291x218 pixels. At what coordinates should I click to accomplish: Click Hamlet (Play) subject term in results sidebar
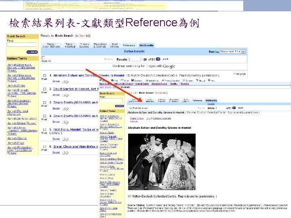[x=16, y=143]
